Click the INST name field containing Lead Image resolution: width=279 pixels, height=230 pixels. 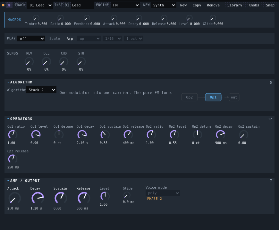pos(82,5)
